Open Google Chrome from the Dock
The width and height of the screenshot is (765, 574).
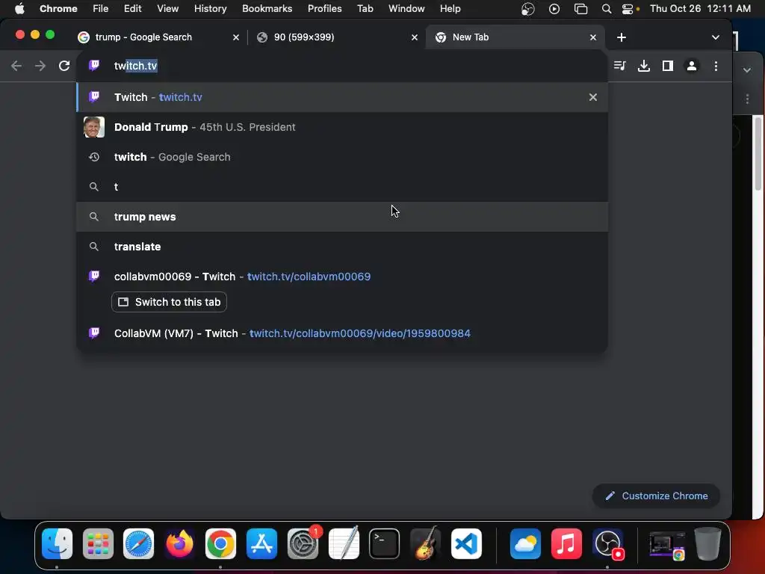pyautogui.click(x=220, y=543)
